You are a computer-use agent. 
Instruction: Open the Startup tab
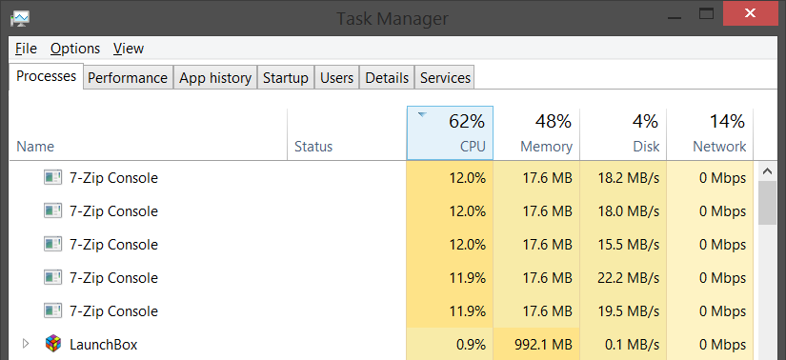tap(286, 78)
